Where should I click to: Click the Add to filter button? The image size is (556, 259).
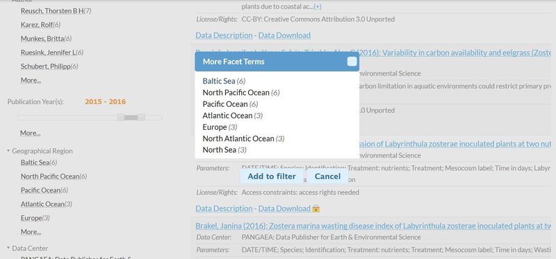[x=272, y=176]
